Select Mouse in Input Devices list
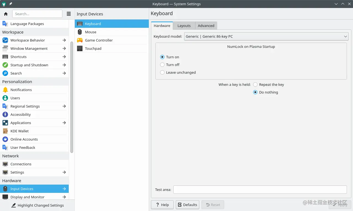353x211 pixels. (112, 32)
